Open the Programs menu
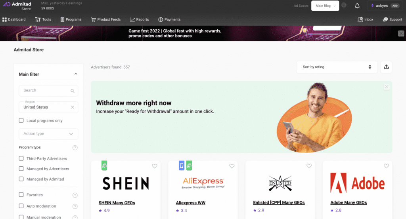The image size is (406, 219). [x=71, y=19]
